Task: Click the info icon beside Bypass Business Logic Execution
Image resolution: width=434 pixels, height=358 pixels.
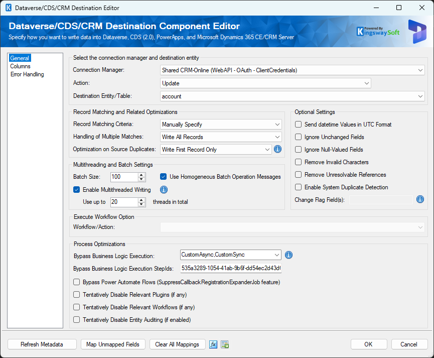Action: [x=288, y=255]
